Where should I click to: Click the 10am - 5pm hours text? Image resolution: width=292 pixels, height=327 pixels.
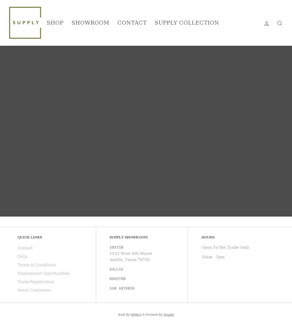point(213,257)
